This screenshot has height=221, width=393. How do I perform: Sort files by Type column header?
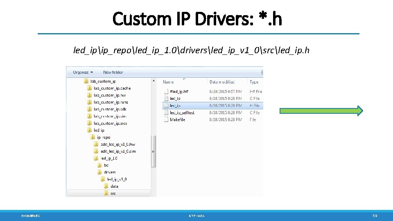pos(254,82)
